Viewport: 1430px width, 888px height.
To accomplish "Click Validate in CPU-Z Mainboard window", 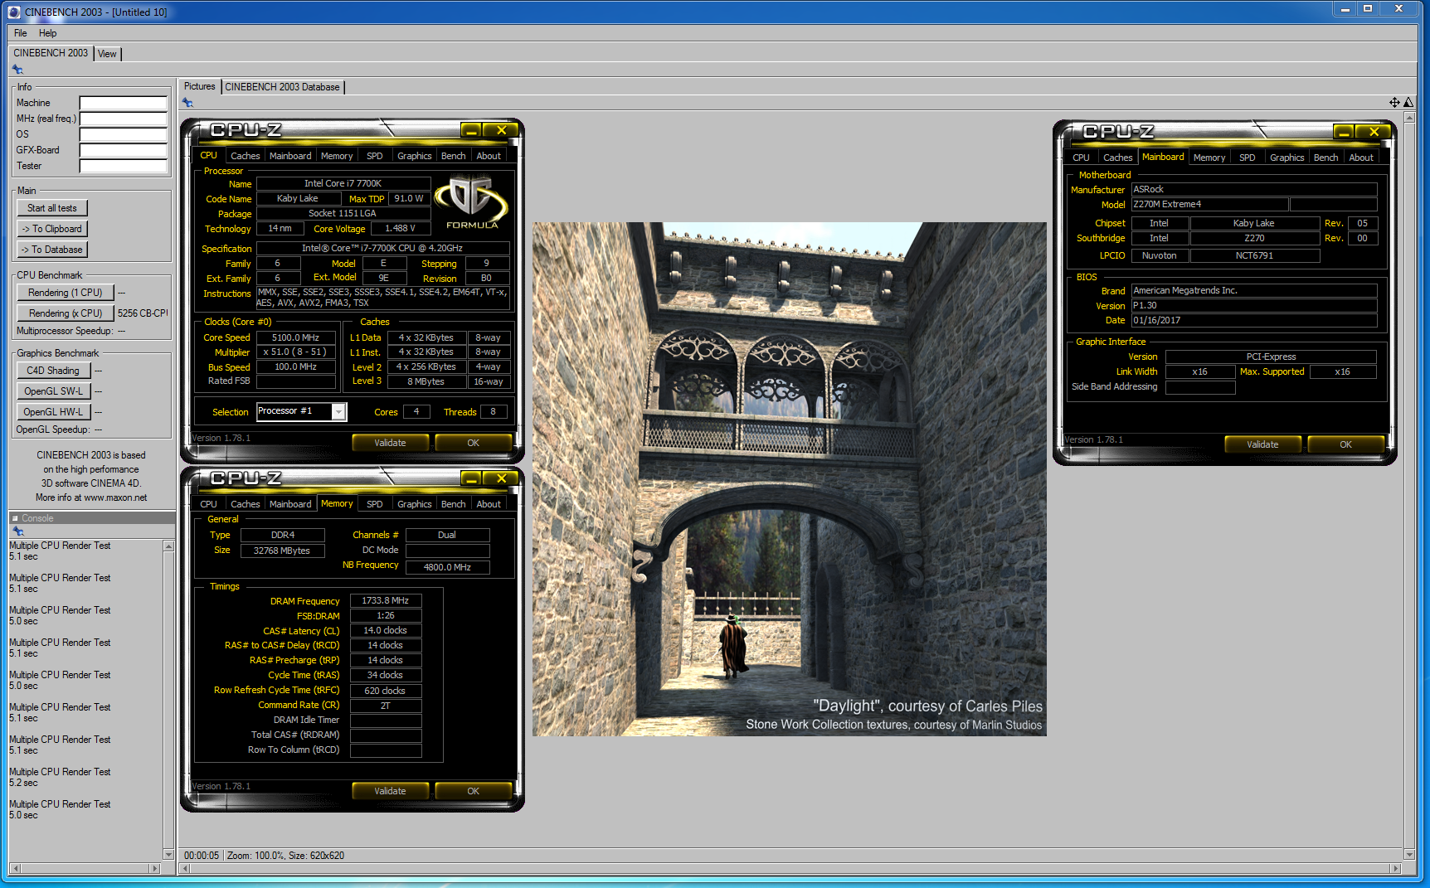I will [x=1262, y=444].
